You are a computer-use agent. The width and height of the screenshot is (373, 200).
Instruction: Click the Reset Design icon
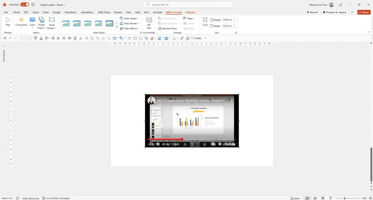click(51, 23)
